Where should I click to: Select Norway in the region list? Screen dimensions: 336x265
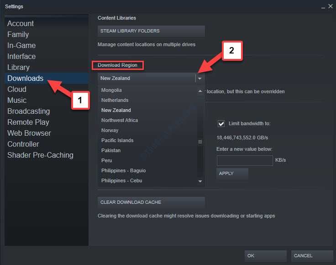(x=148, y=130)
